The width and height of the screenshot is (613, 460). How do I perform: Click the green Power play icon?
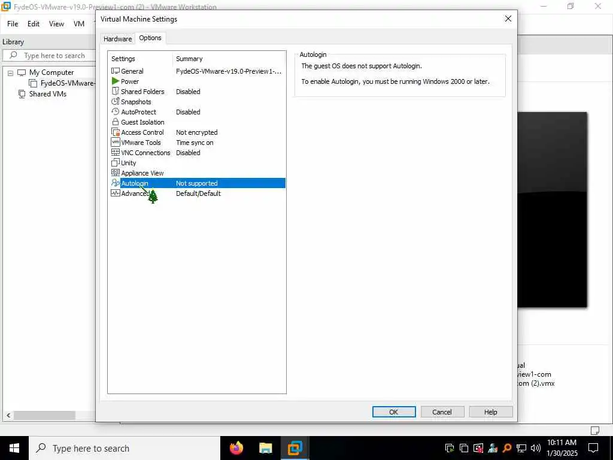pos(116,81)
